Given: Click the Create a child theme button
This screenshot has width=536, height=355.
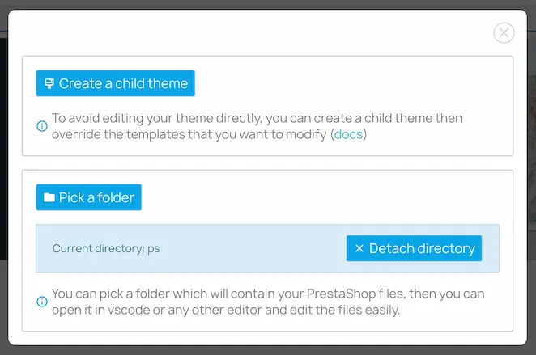Looking at the screenshot, I should 116,83.
